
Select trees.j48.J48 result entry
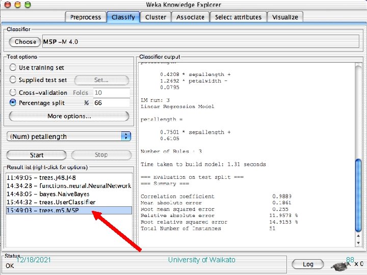point(69,178)
